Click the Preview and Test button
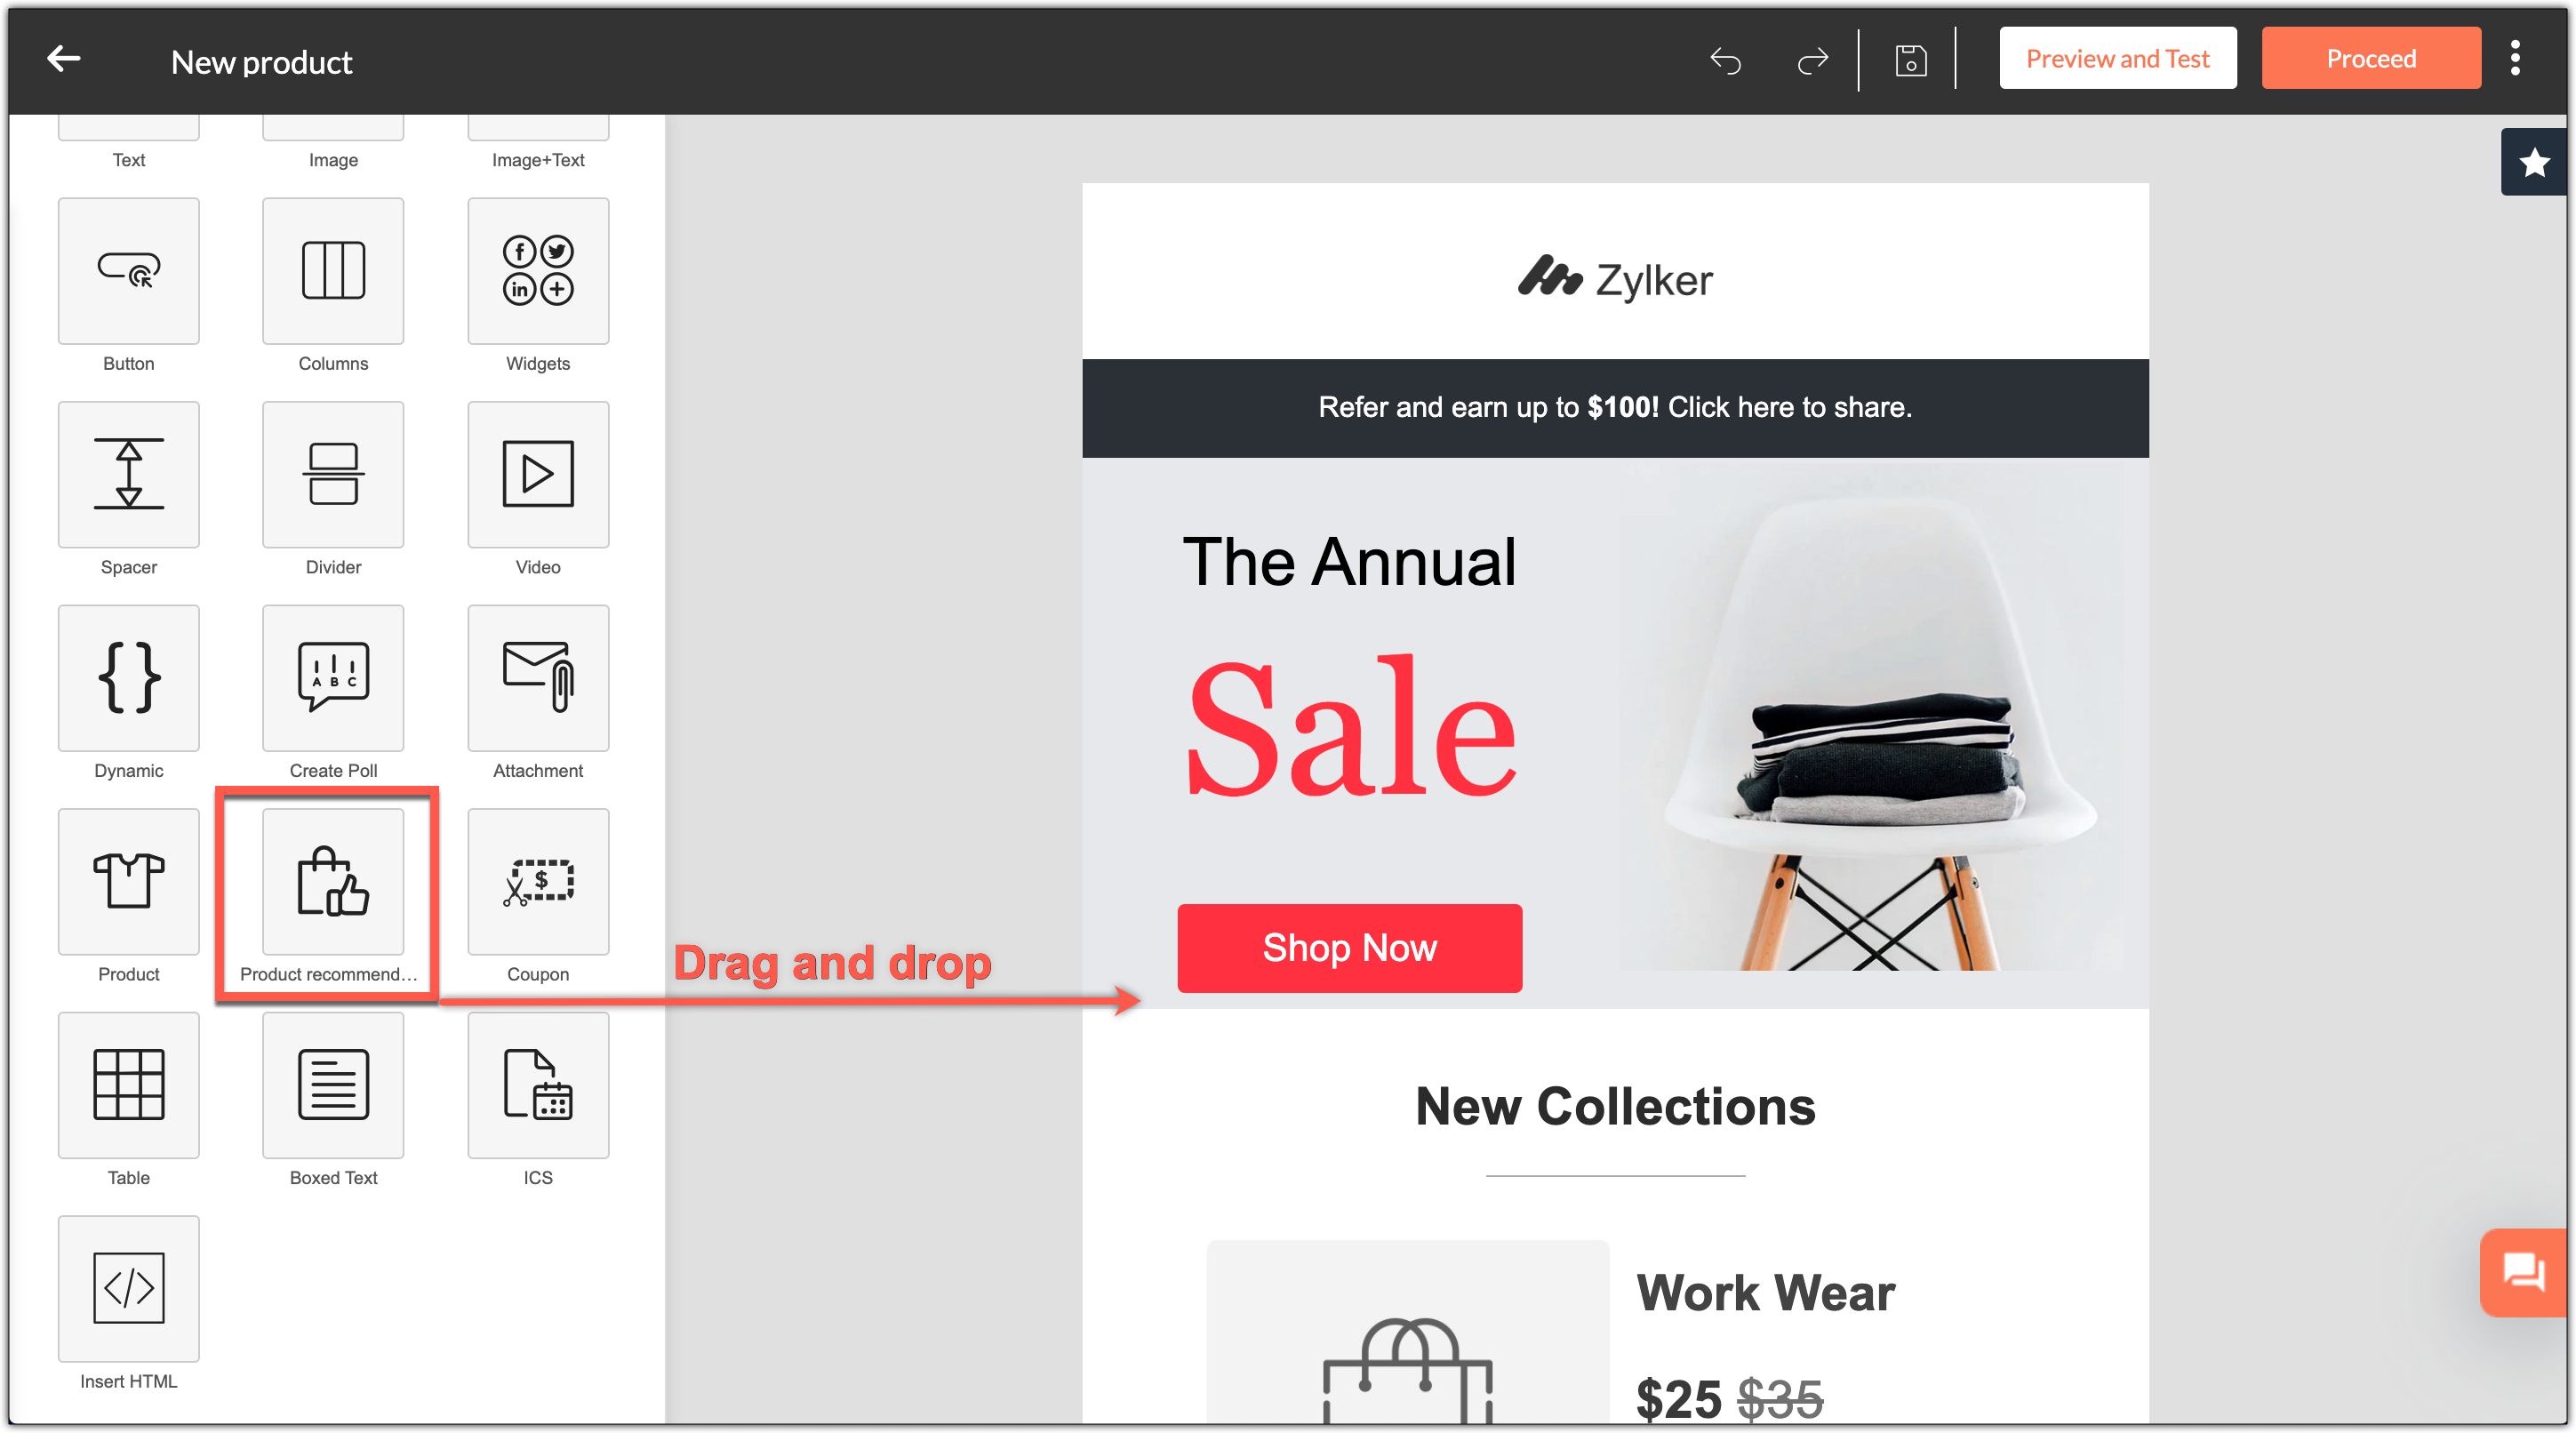2576x1433 pixels. click(2117, 58)
